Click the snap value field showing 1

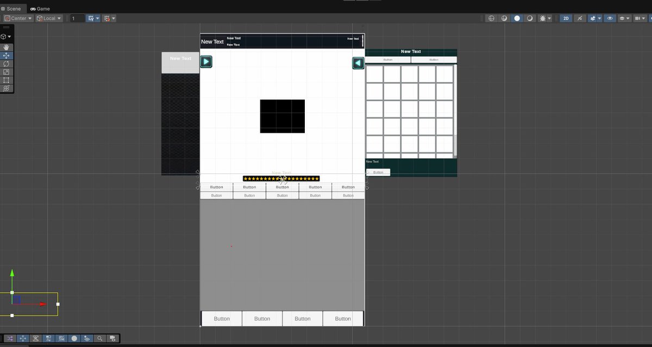pos(77,18)
